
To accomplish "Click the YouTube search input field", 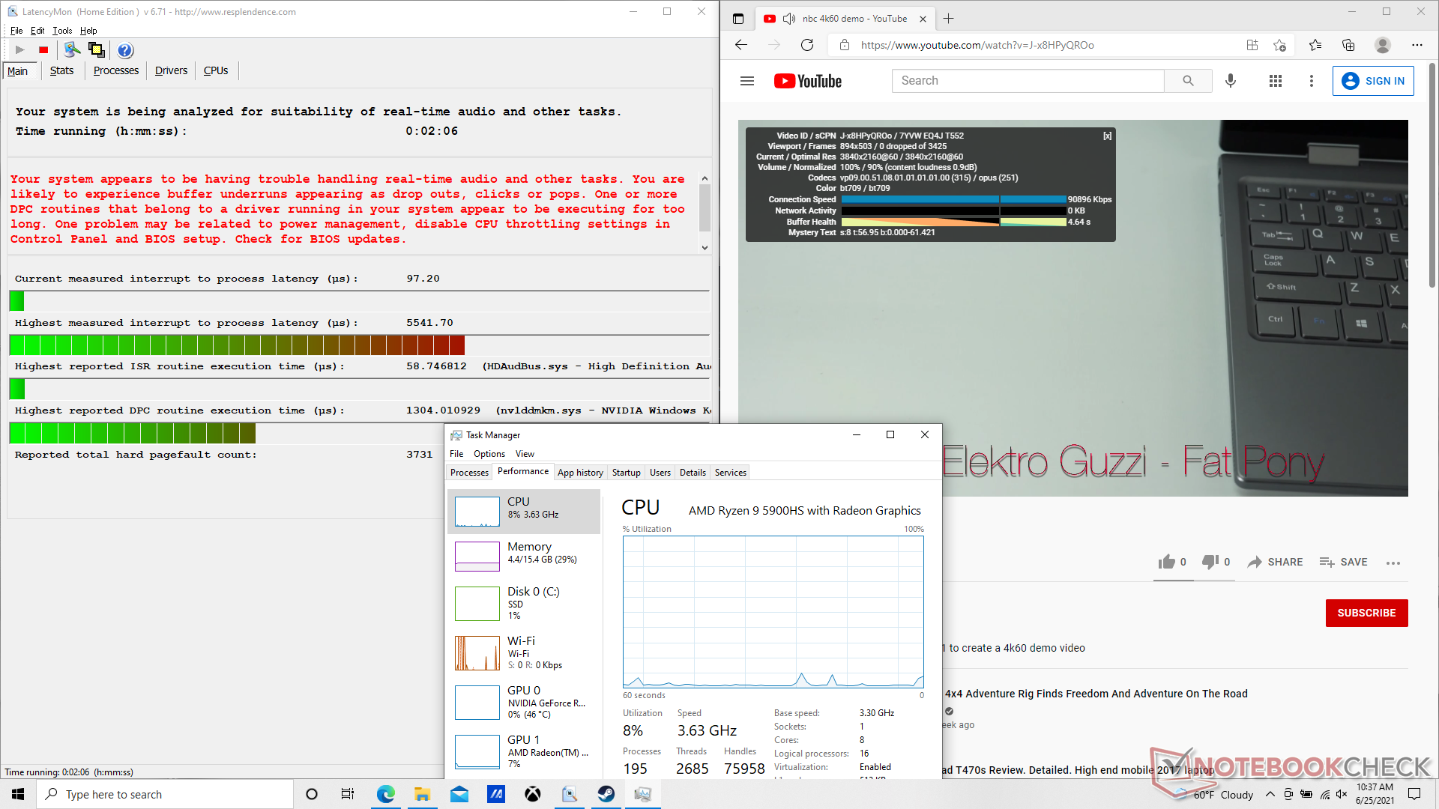I will (x=1028, y=81).
